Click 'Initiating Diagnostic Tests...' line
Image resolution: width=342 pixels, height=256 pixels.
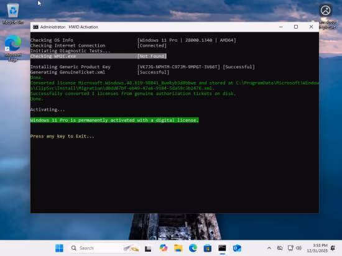(70, 51)
